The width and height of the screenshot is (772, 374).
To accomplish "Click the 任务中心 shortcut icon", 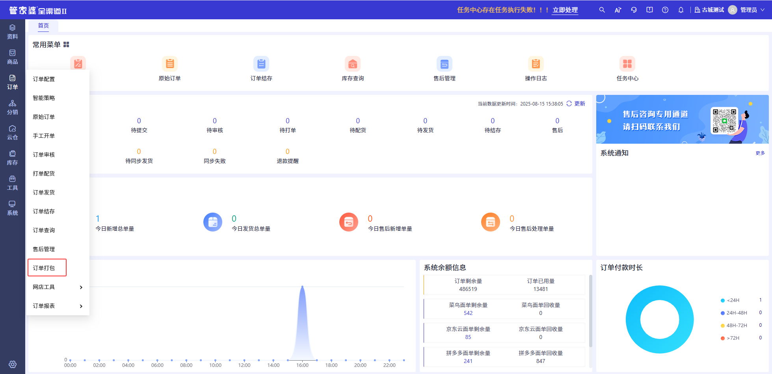I will coord(627,63).
